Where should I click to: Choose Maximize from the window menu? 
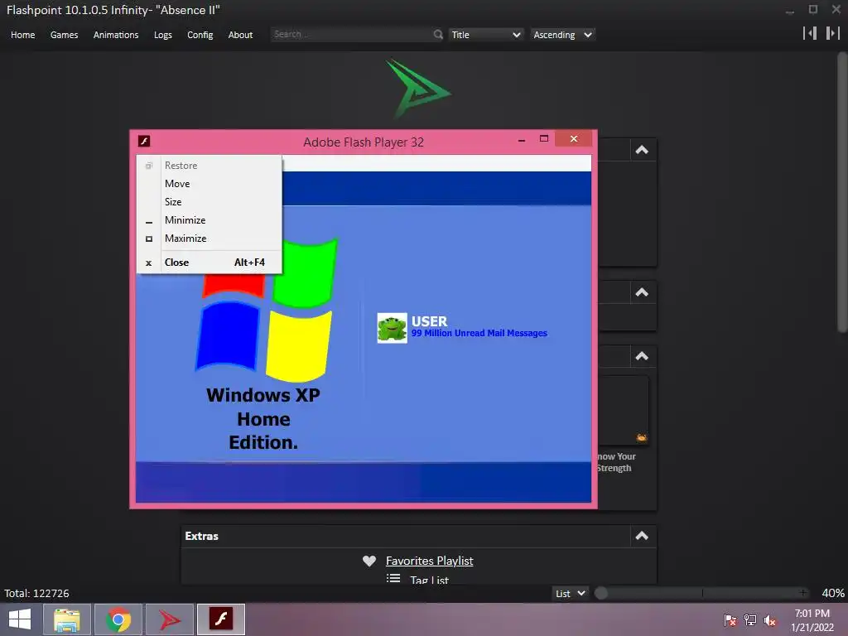click(210, 238)
